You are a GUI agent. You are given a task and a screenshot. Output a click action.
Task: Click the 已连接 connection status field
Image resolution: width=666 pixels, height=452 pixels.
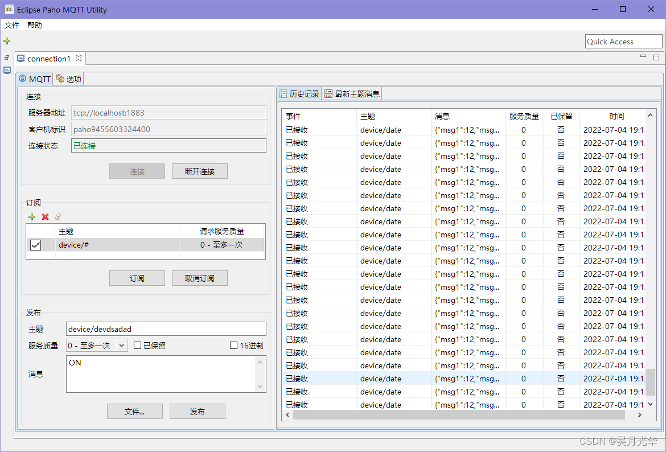pyautogui.click(x=168, y=146)
